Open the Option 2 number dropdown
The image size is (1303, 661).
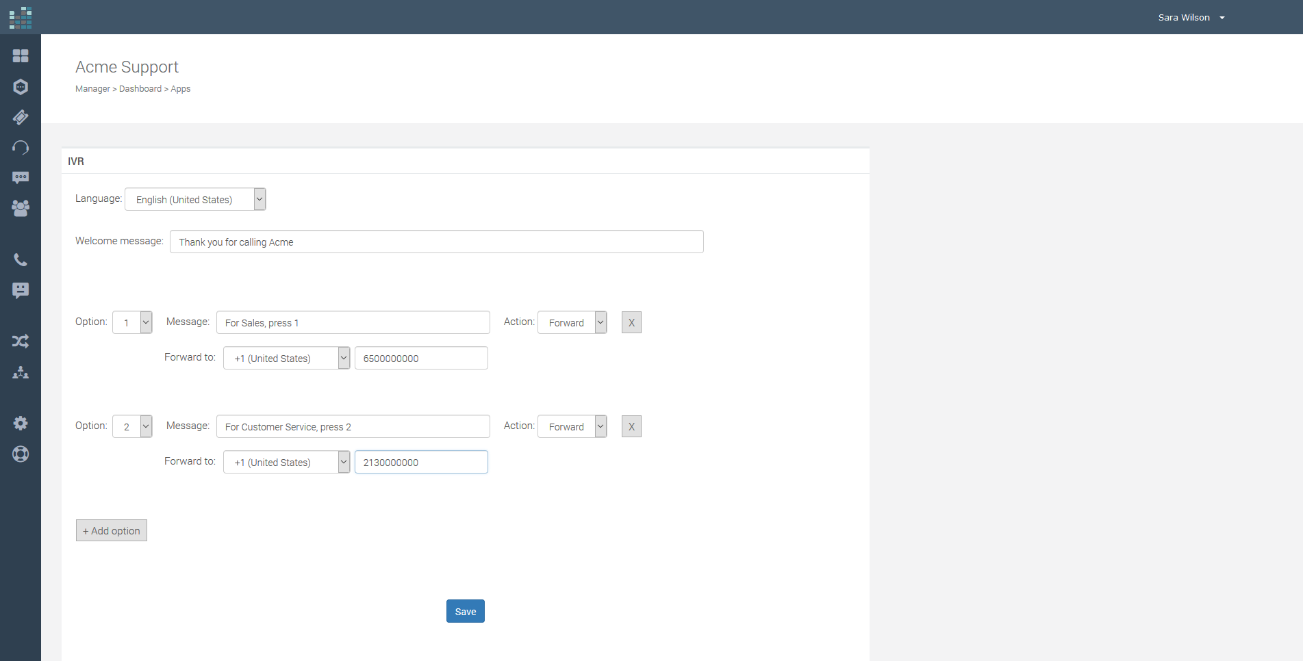[x=132, y=426]
